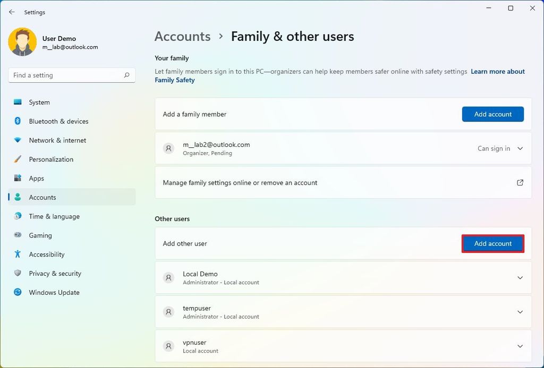Open the Apps settings icon

pyautogui.click(x=18, y=178)
